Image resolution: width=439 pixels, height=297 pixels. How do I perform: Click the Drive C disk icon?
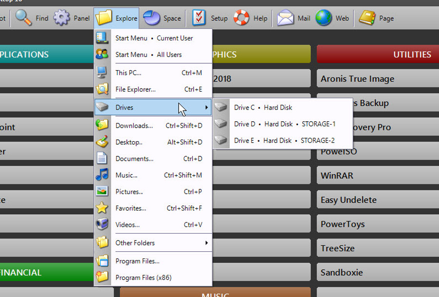pyautogui.click(x=220, y=107)
